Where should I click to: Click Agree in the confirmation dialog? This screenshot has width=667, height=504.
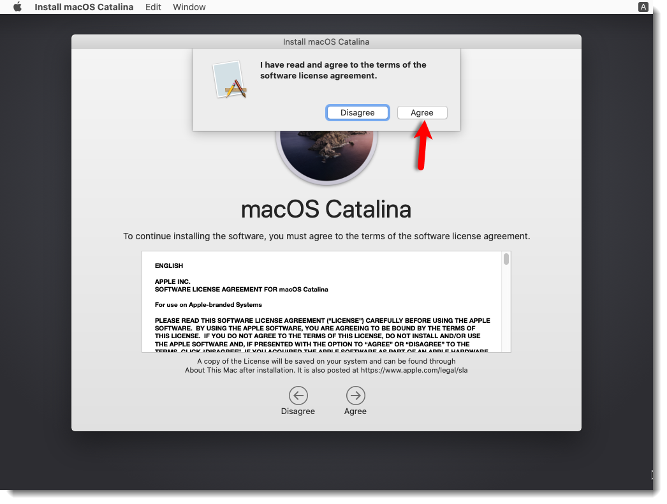pyautogui.click(x=422, y=113)
